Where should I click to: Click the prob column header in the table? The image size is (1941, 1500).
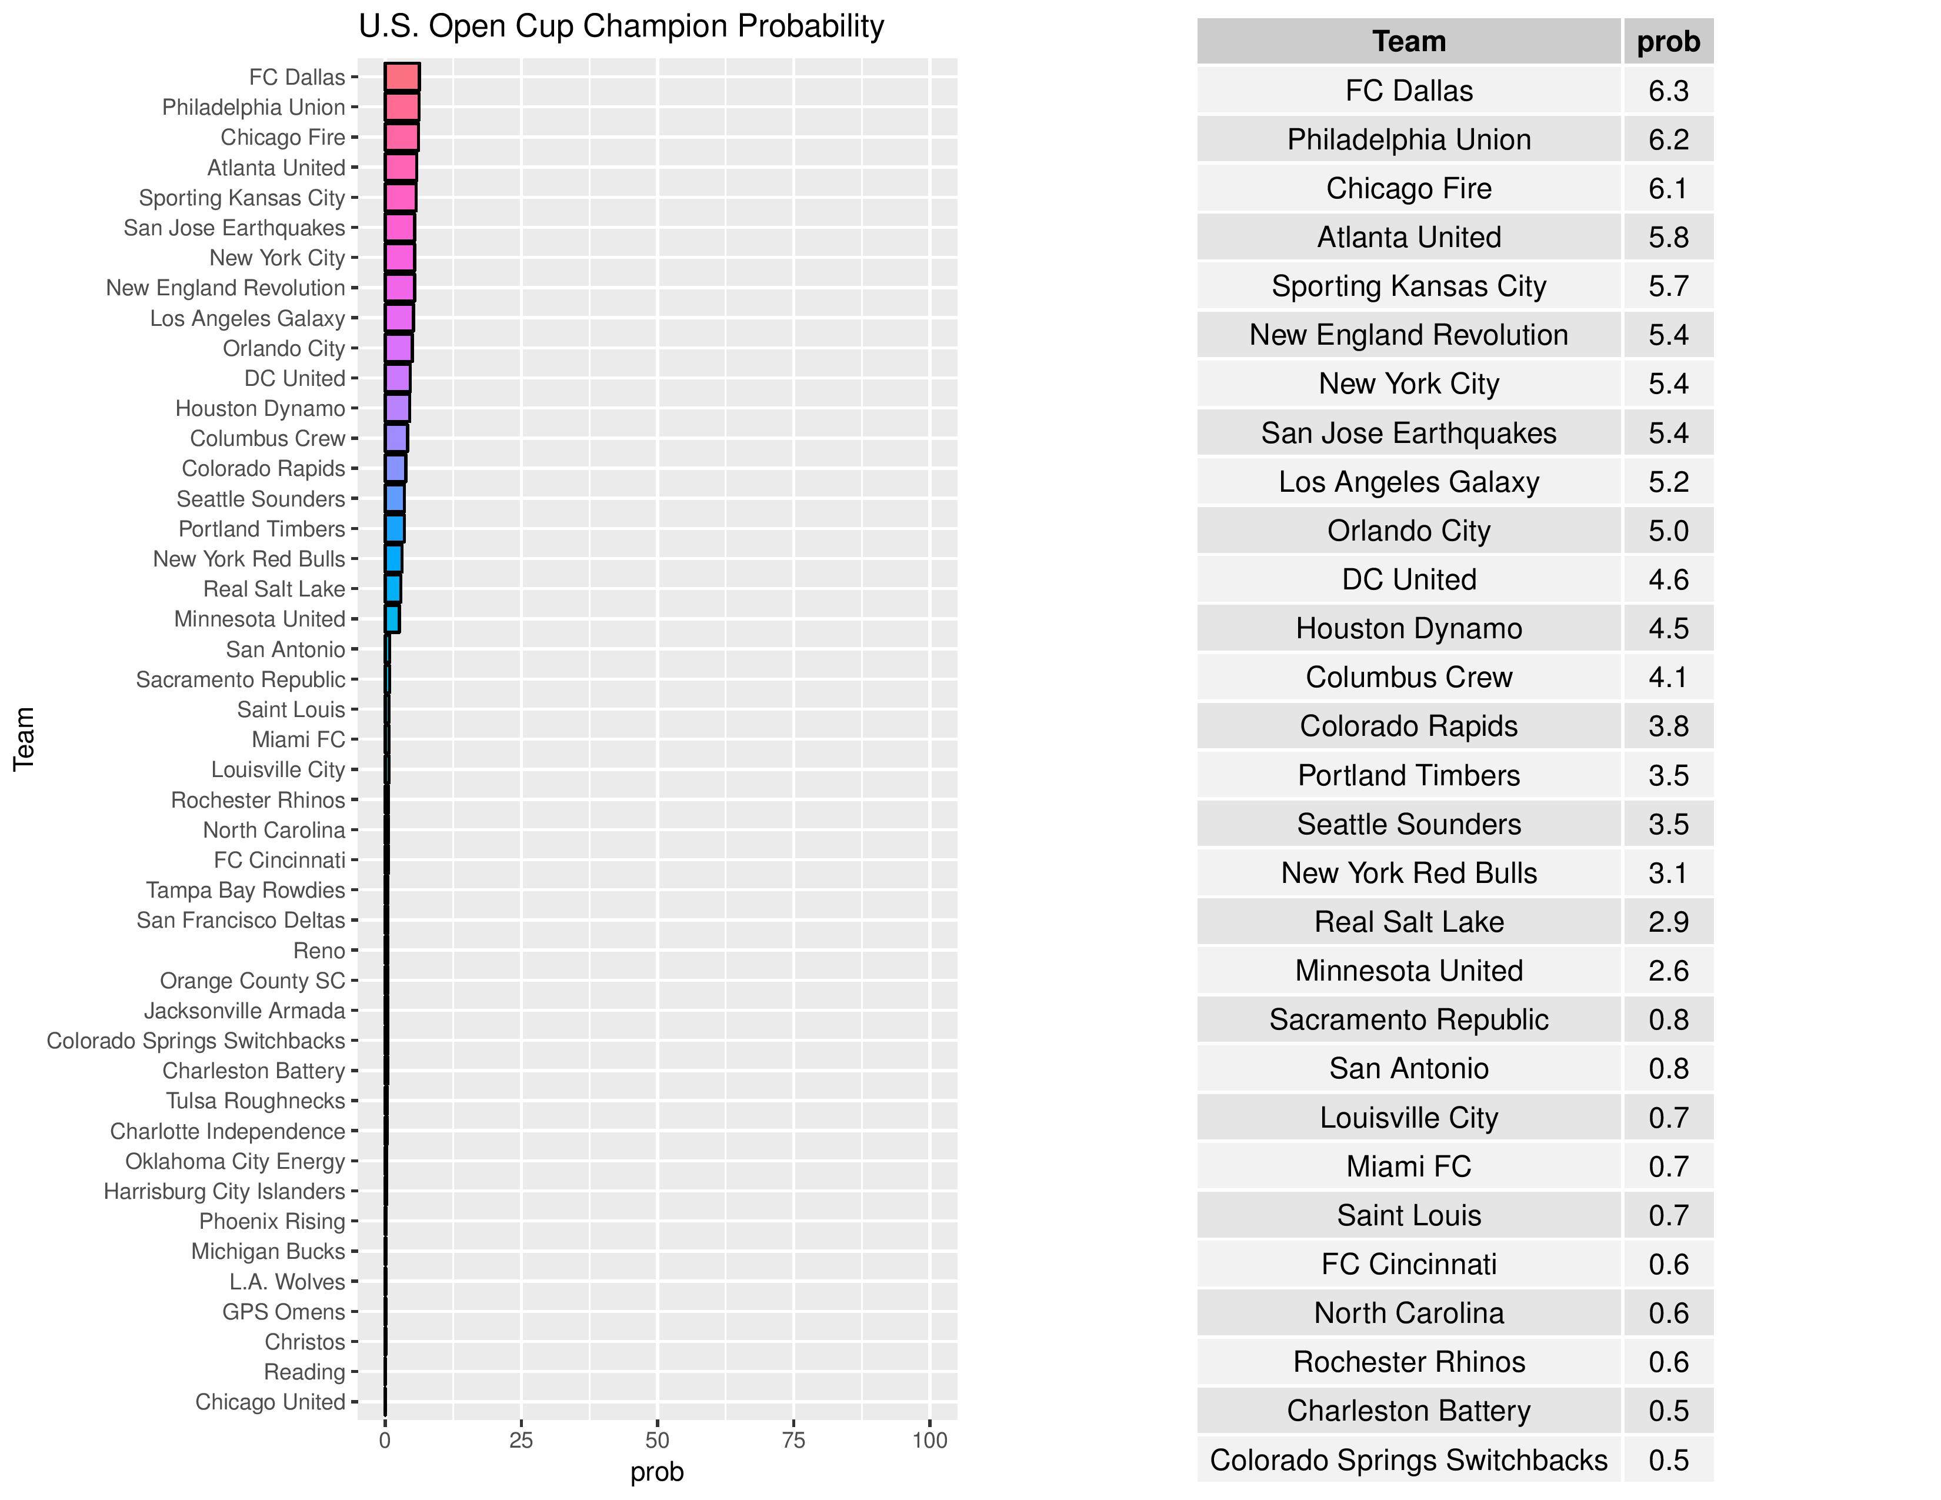[1667, 42]
